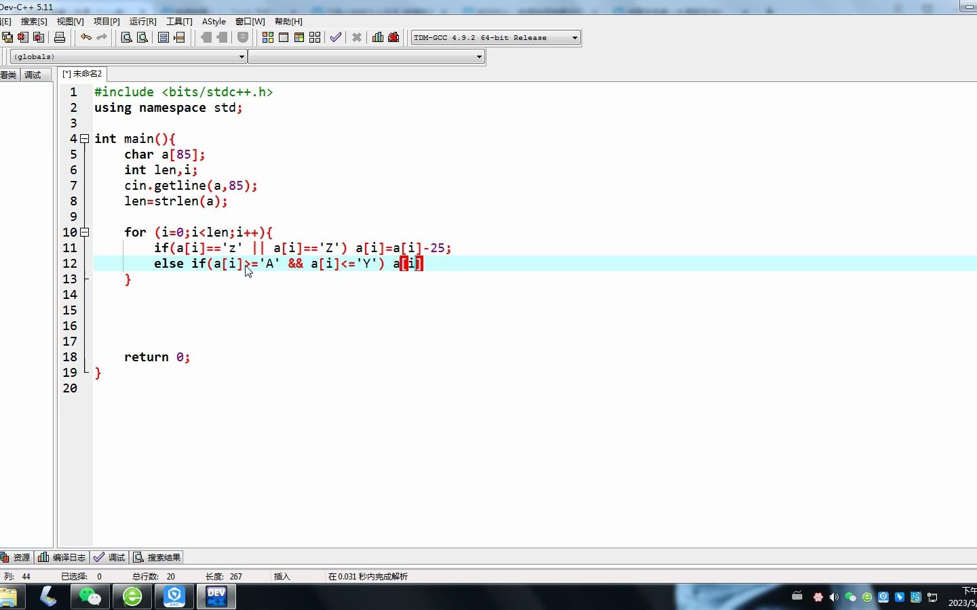Click the 'len=strlen(a);' line
The width and height of the screenshot is (977, 610).
176,201
